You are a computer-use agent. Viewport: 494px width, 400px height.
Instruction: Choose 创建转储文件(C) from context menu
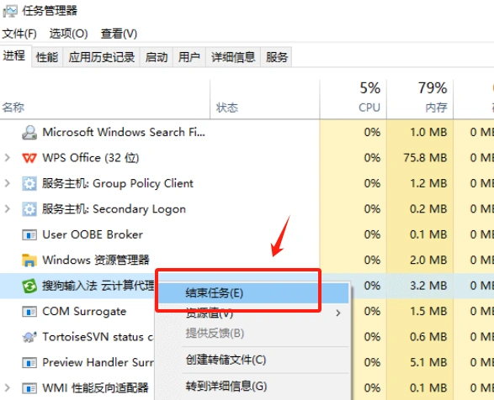tap(226, 360)
